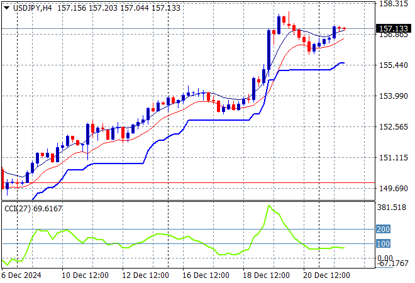
Task: Click the 6 Dec 2024 date label
Action: [21, 275]
